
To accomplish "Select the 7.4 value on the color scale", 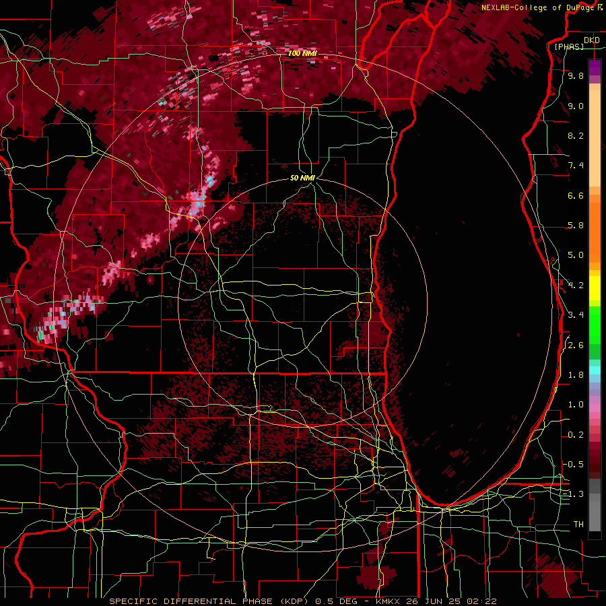I will tap(576, 166).
